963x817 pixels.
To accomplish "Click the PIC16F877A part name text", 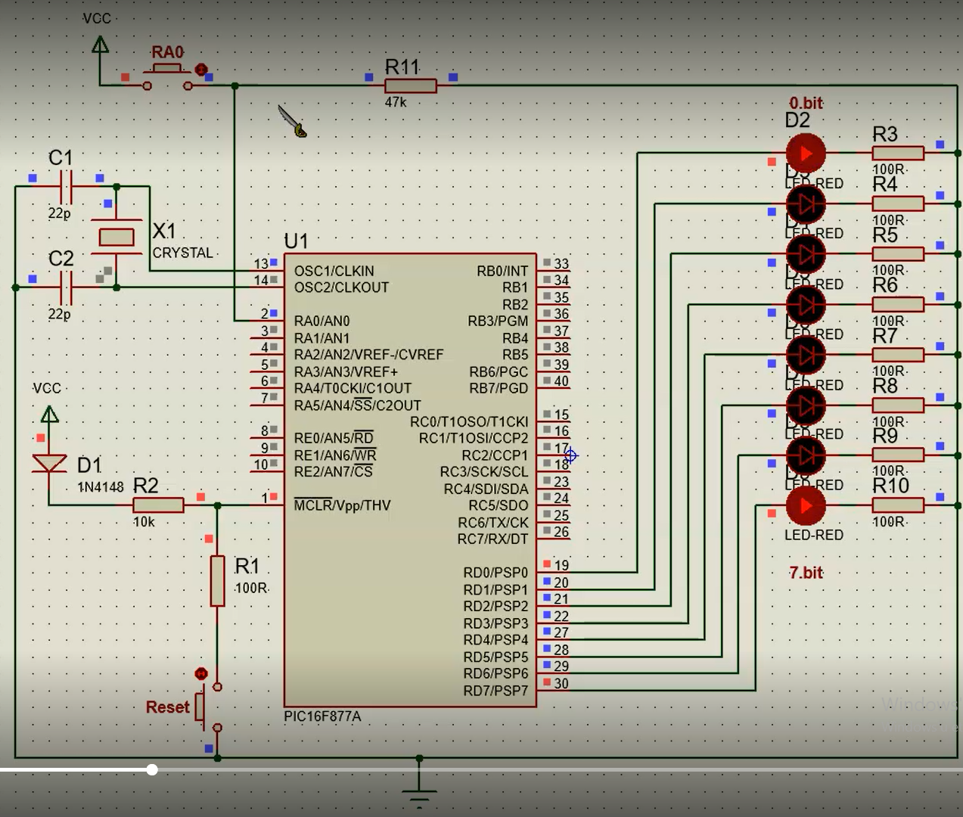I will (322, 716).
